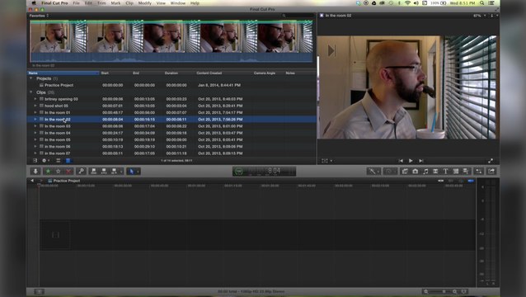Click the Connect clip to primary storyline button
Screen dimensions: 526x297
tap(94, 171)
